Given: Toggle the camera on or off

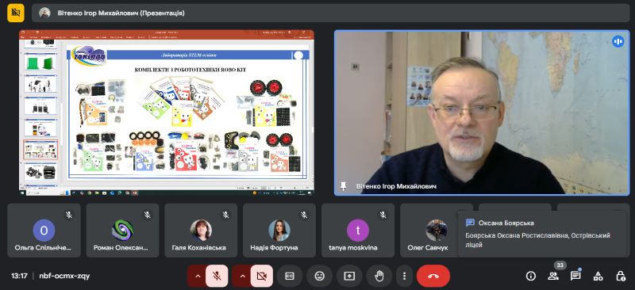Looking at the screenshot, I should pos(262,276).
